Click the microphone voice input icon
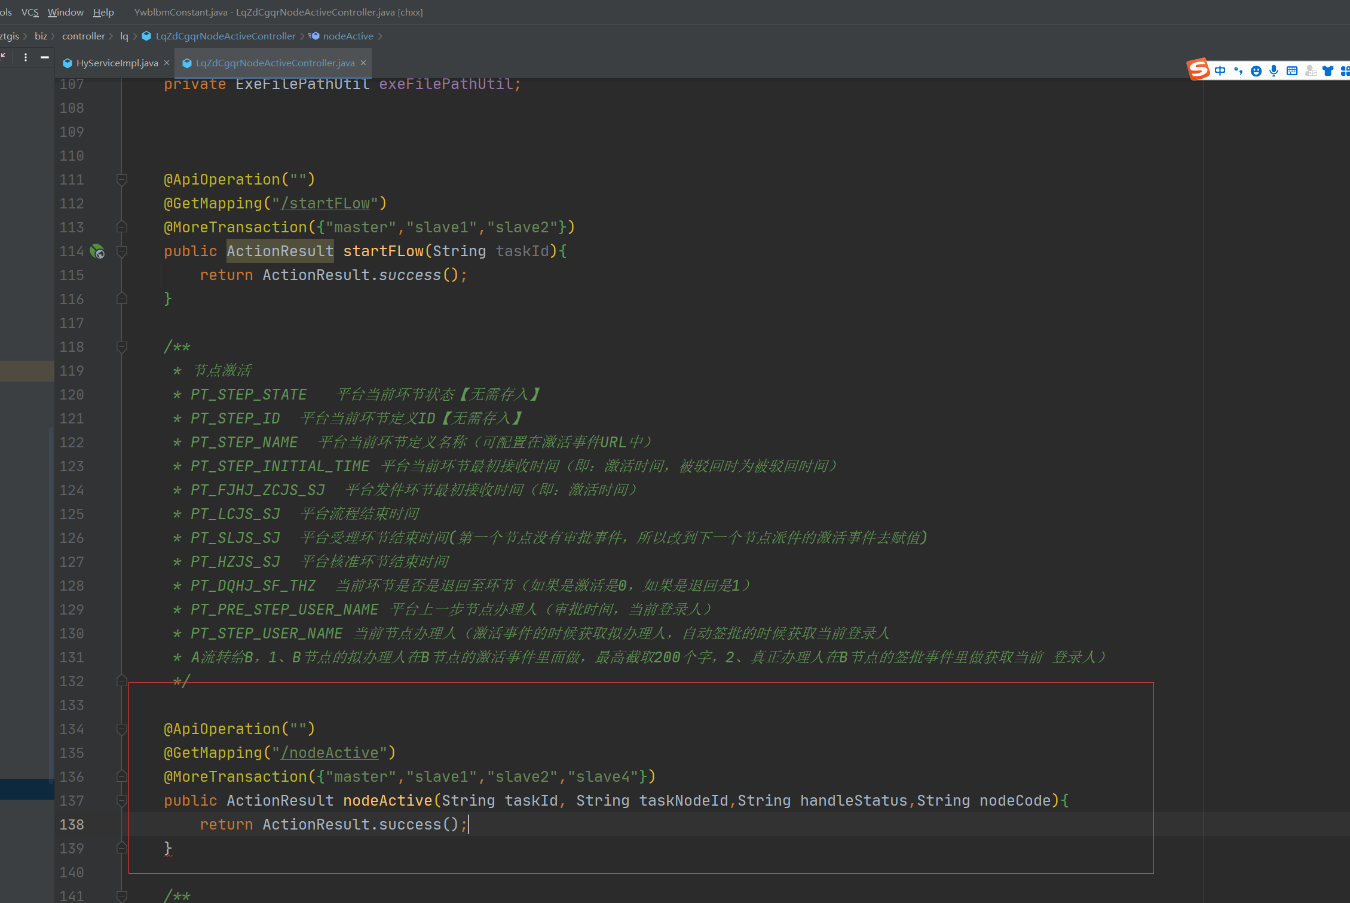1350x903 pixels. click(1274, 71)
